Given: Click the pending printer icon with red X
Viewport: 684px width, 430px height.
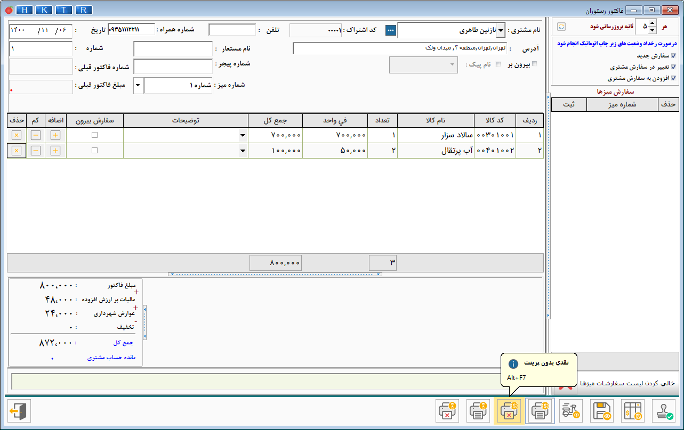Looking at the screenshot, I should pos(448,411).
